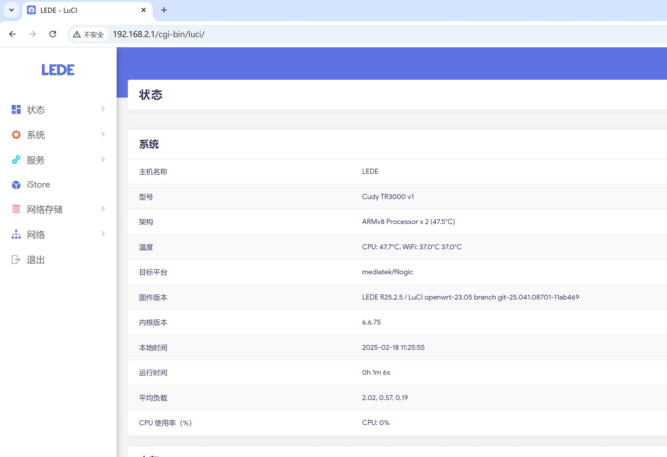Image resolution: width=667 pixels, height=457 pixels.
Task: Click target platform mediatek/filogic
Action: 387,272
